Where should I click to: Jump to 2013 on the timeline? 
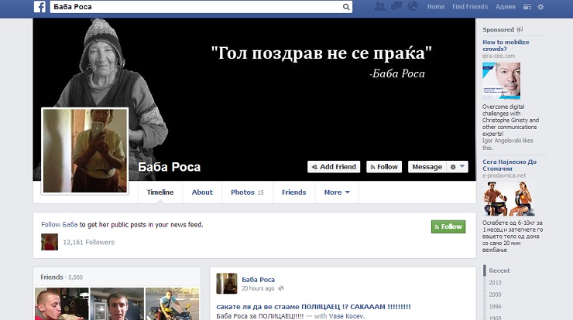click(495, 282)
